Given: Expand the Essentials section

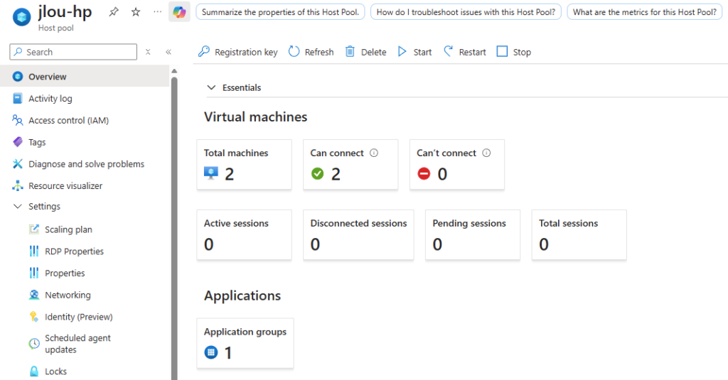Looking at the screenshot, I should 211,87.
